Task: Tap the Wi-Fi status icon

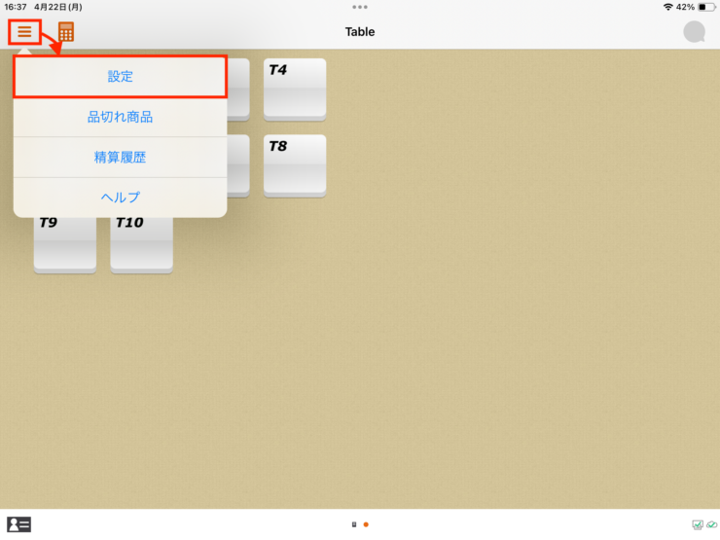Action: coord(668,7)
